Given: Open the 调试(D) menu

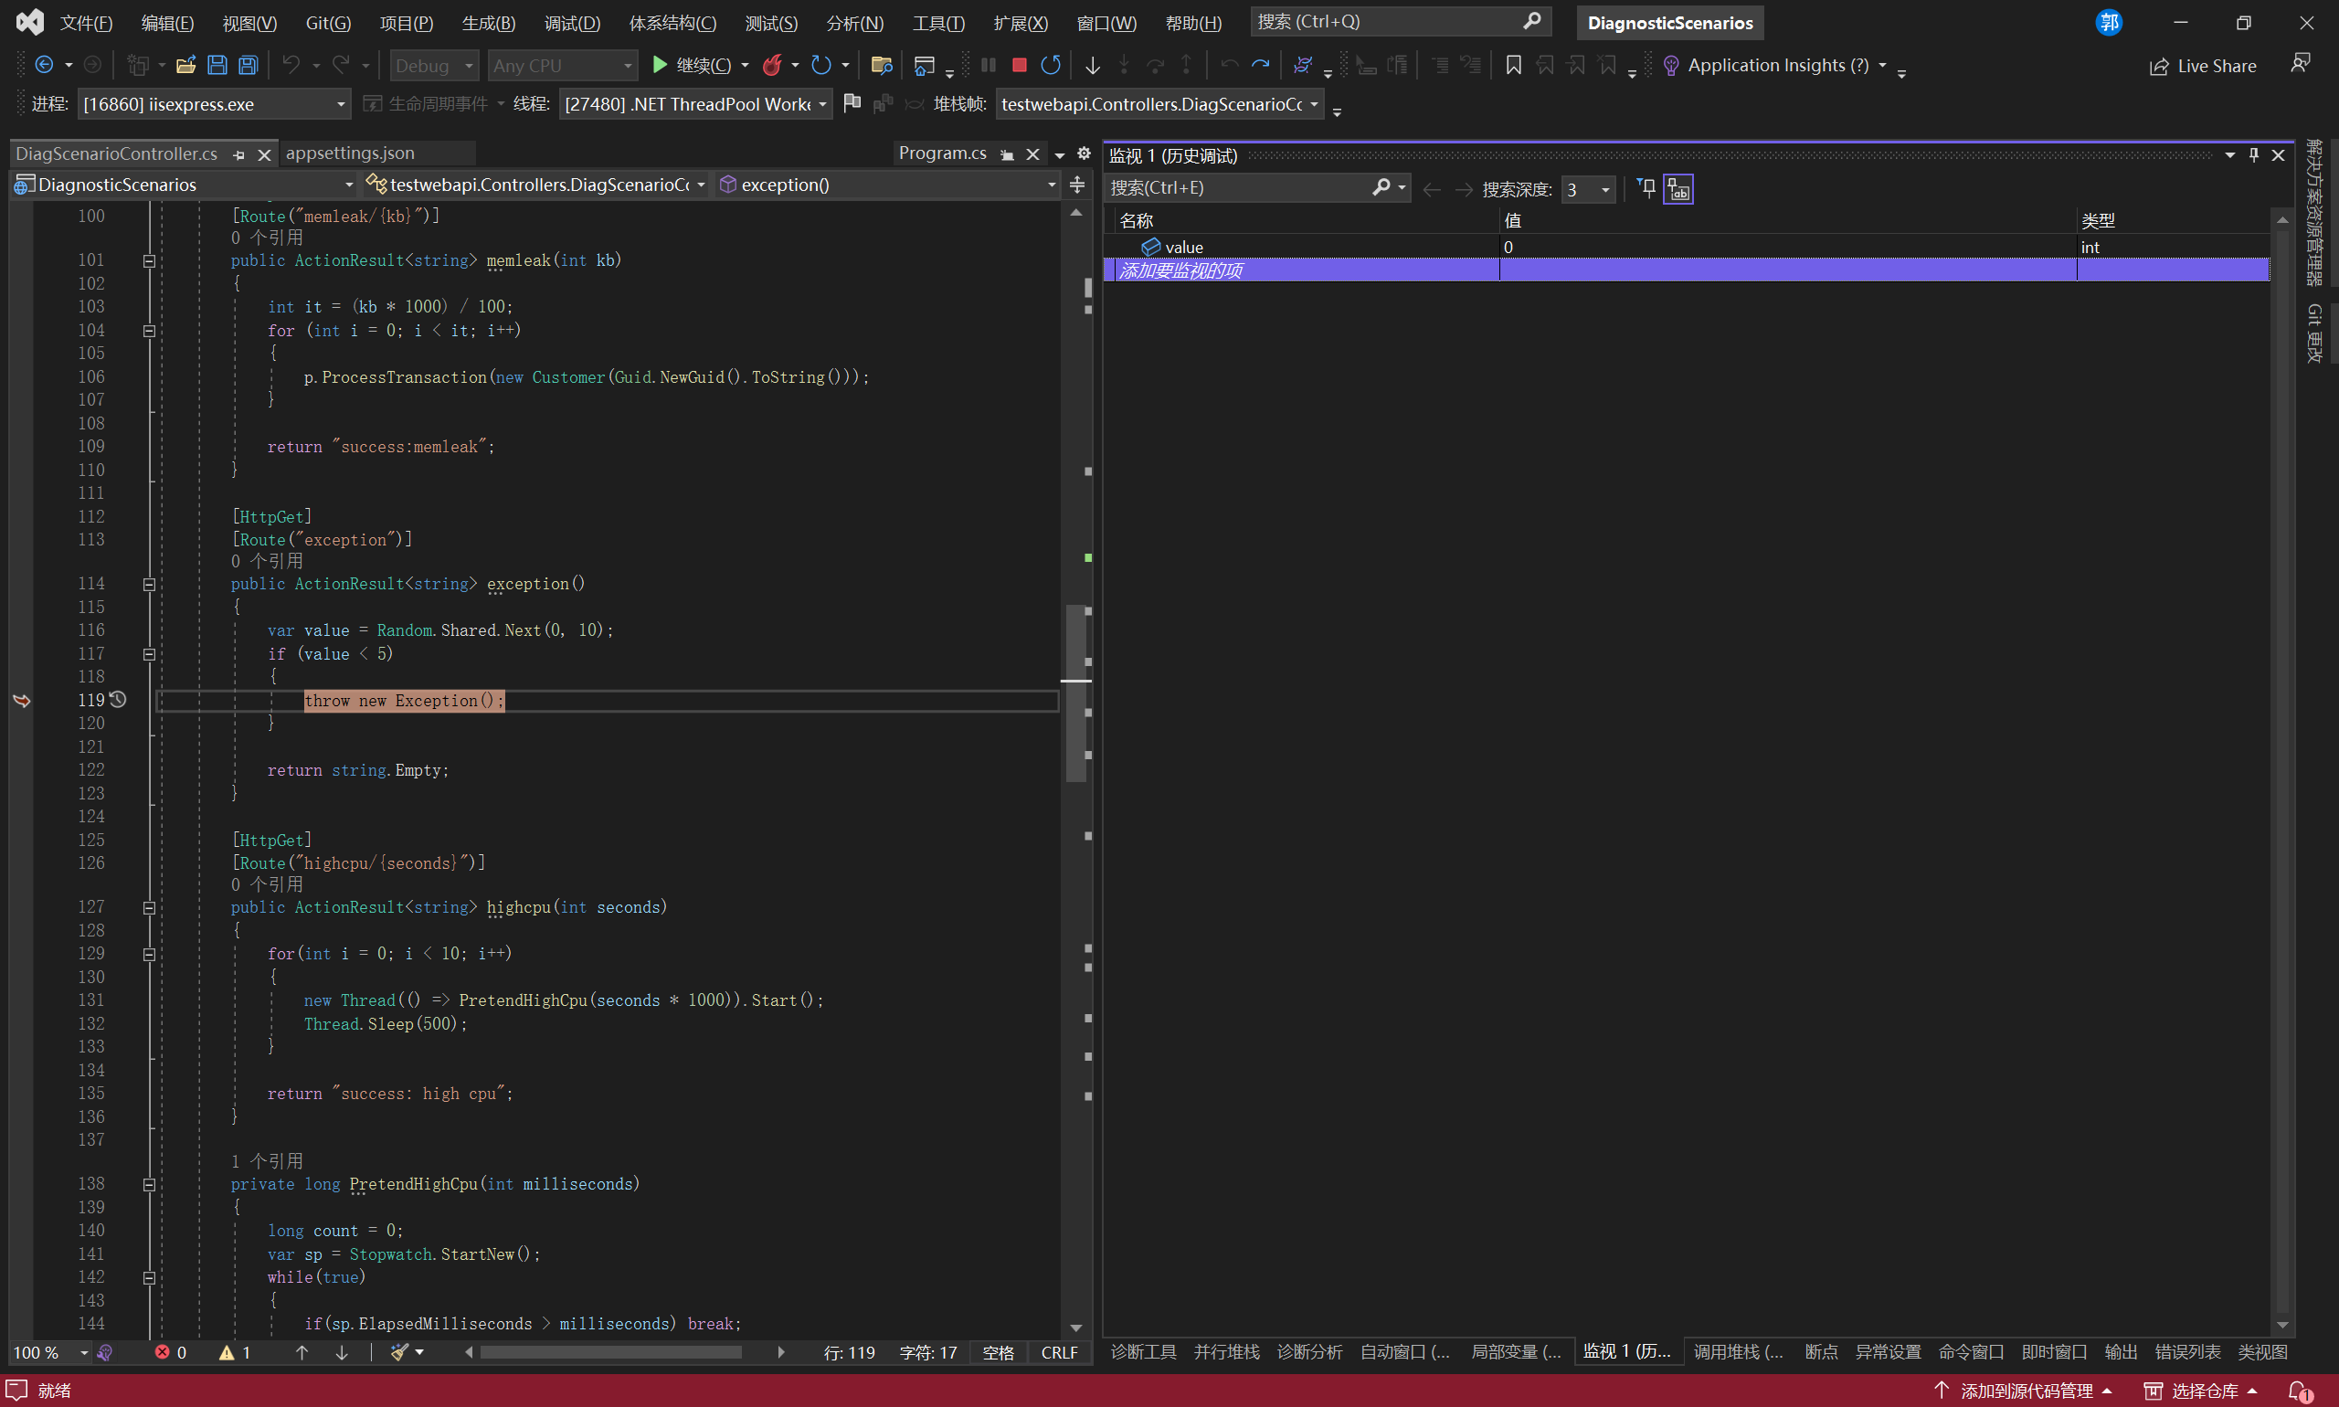Looking at the screenshot, I should pyautogui.click(x=572, y=23).
